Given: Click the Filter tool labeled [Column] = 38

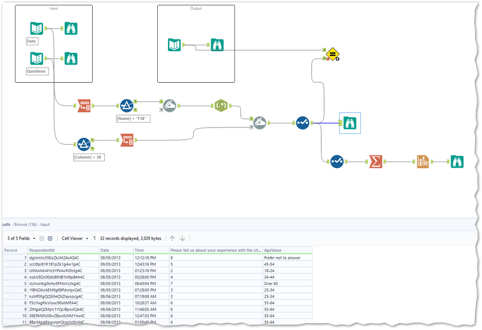Looking at the screenshot, I should [83, 144].
